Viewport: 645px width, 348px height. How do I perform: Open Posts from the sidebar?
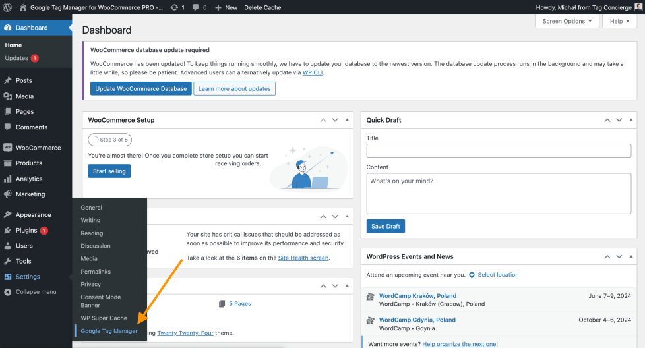tap(24, 80)
